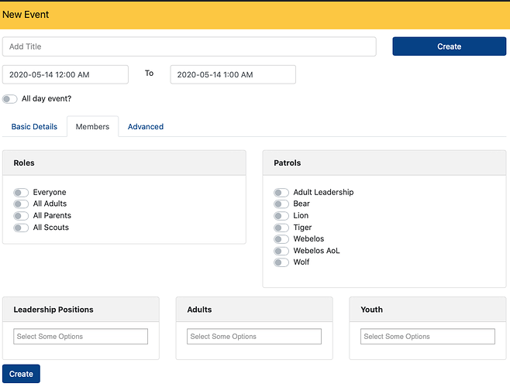Enable the All Parents toggle

click(21, 216)
